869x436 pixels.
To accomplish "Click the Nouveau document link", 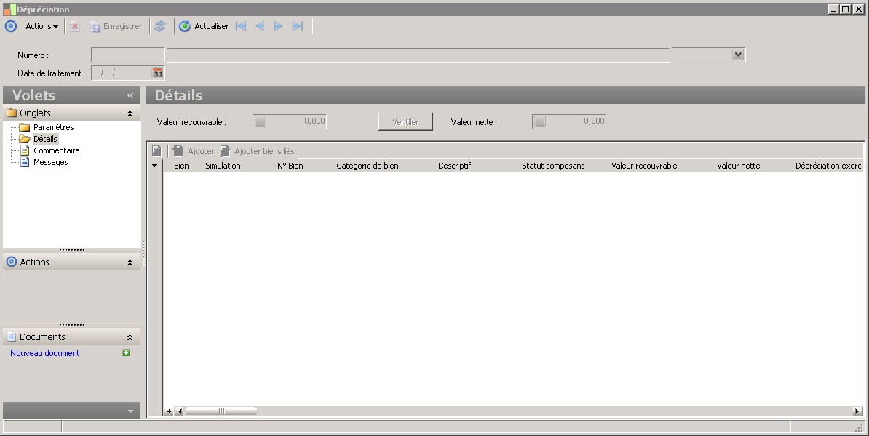I will click(x=44, y=353).
